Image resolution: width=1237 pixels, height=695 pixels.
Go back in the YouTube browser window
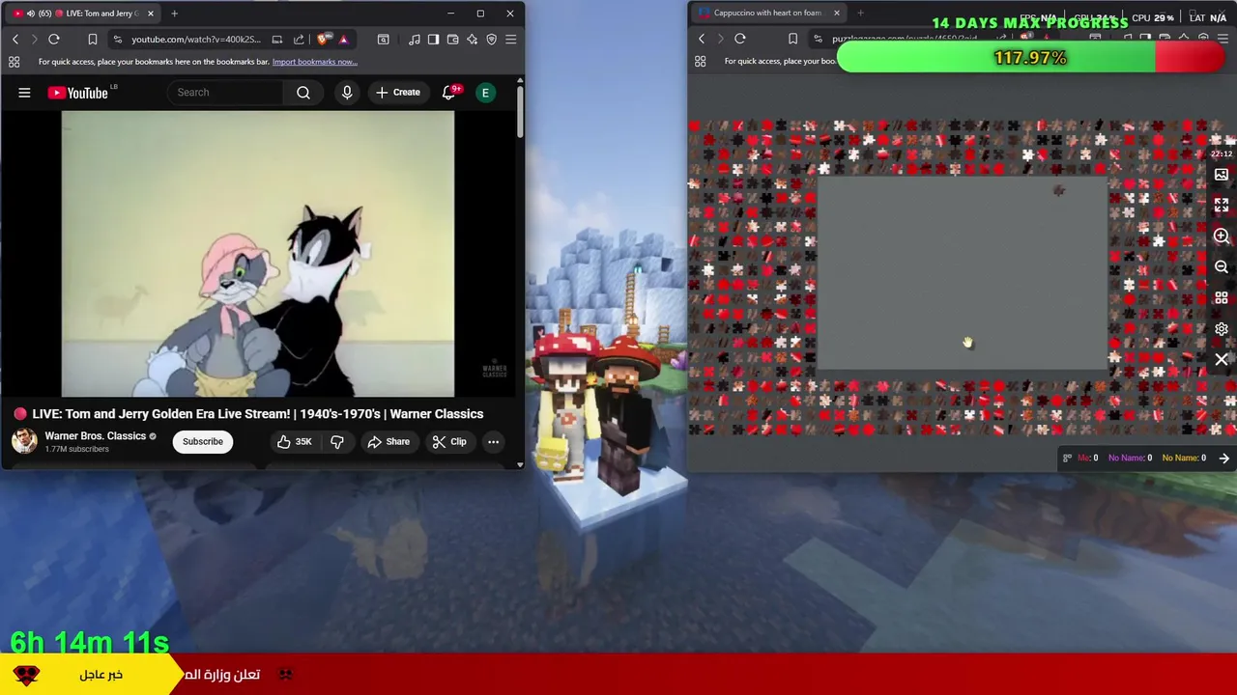15,39
